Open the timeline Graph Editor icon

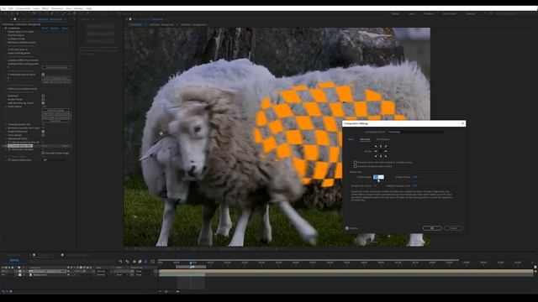[153, 262]
